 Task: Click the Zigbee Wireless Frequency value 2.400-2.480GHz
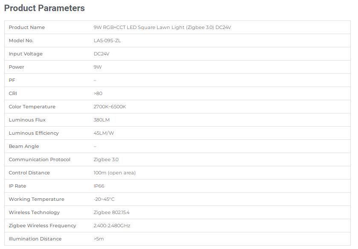pyautogui.click(x=112, y=226)
